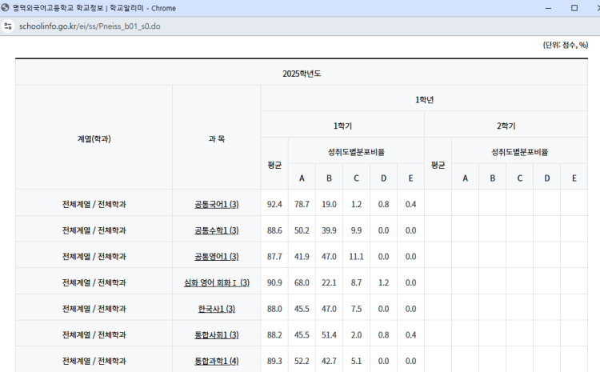600x372 pixels.
Task: Open the 공통영어1 (3) subject link
Action: click(216, 257)
